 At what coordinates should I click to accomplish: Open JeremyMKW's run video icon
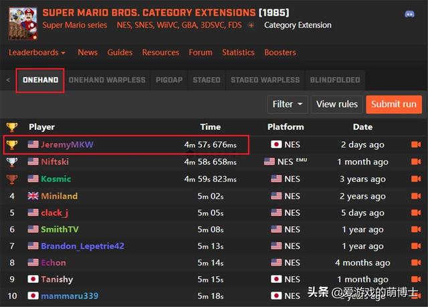(416, 144)
